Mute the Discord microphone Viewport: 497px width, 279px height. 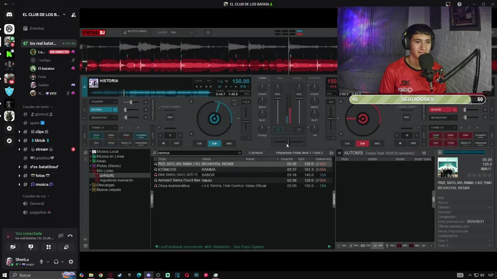(x=41, y=262)
